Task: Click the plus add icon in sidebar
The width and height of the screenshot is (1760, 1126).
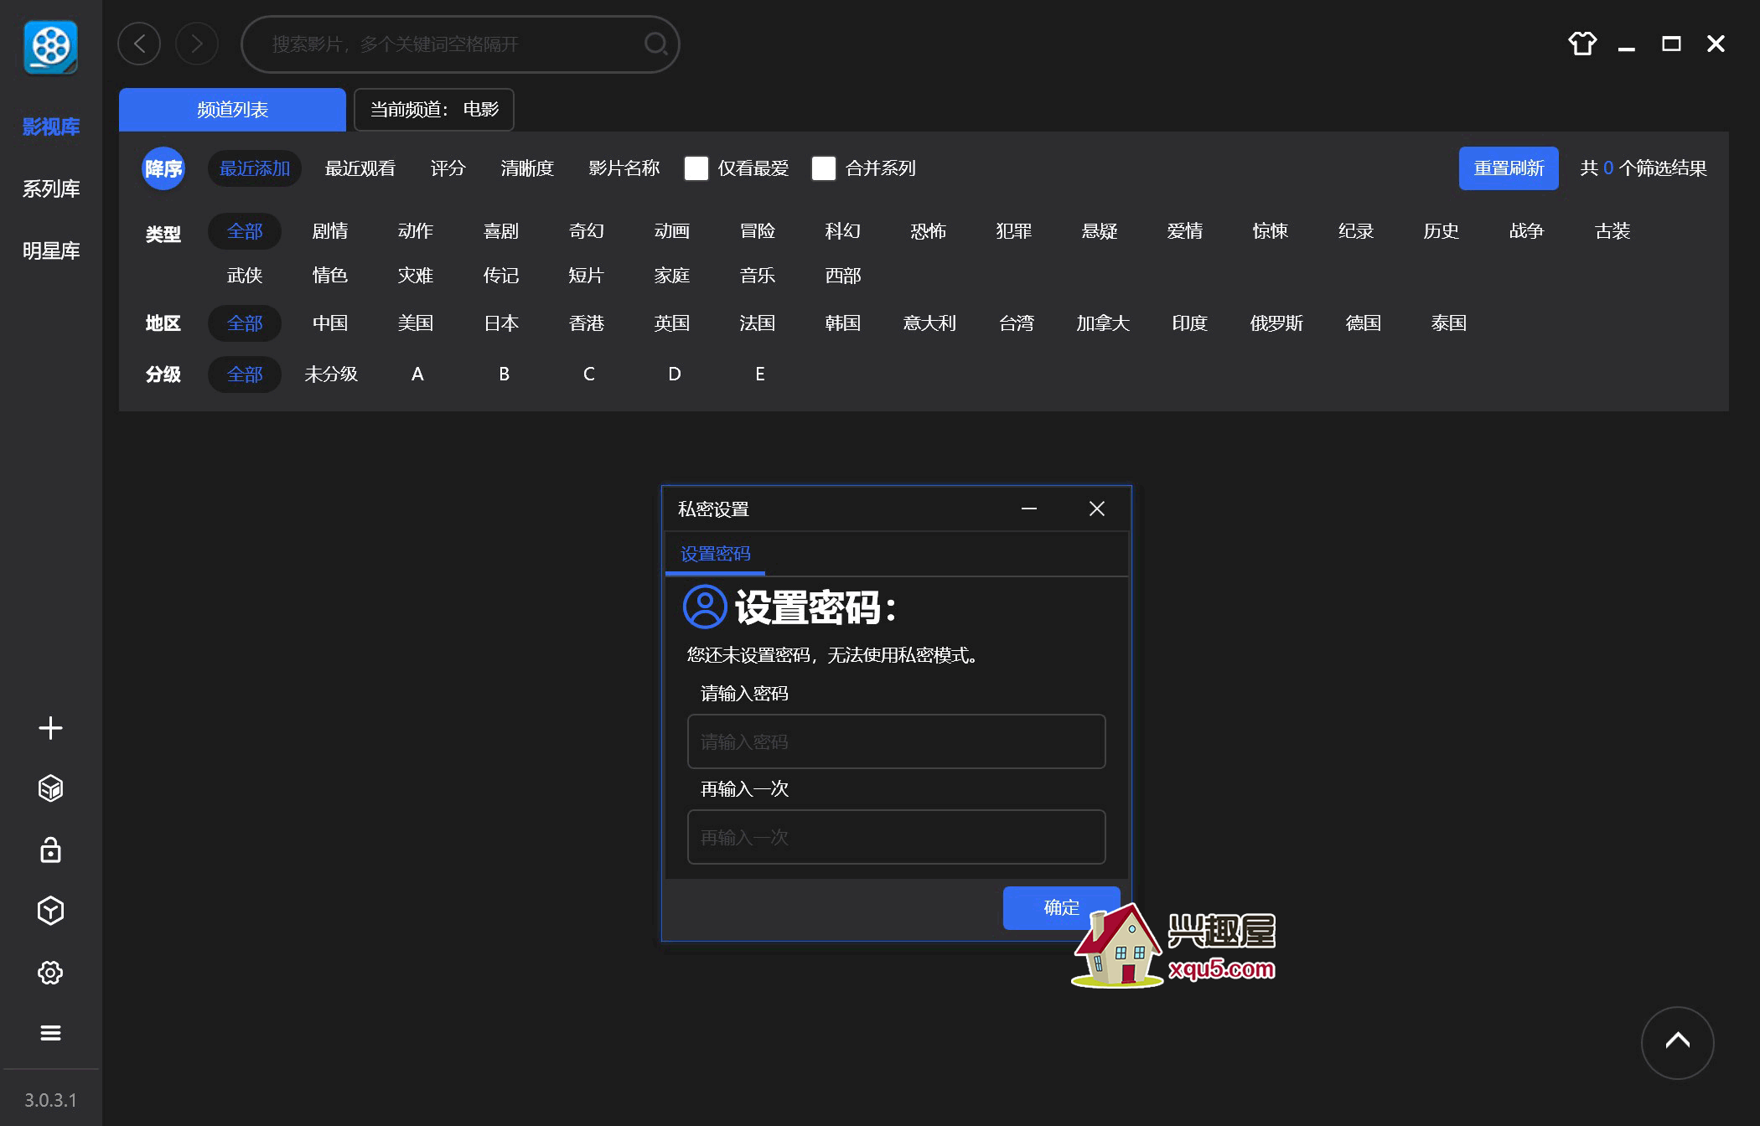Action: click(50, 727)
